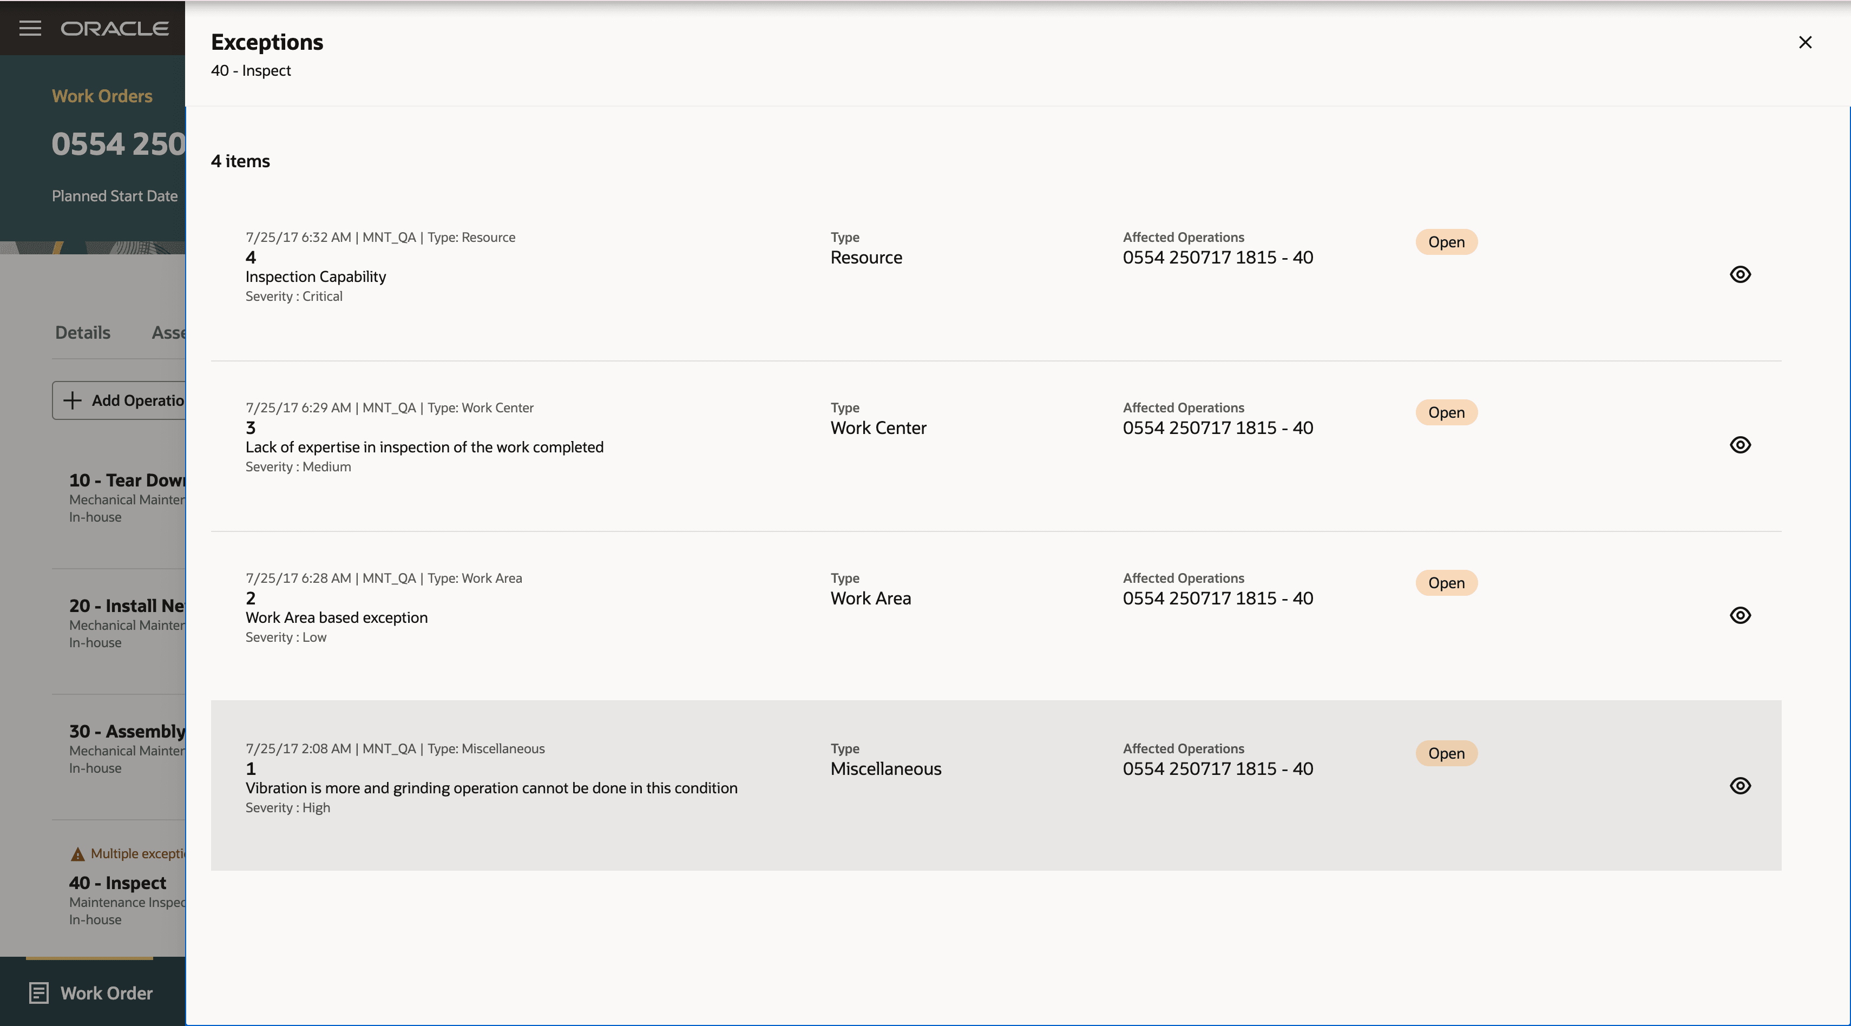Select the 40 - Inspect operation
The width and height of the screenshot is (1851, 1026).
click(118, 883)
